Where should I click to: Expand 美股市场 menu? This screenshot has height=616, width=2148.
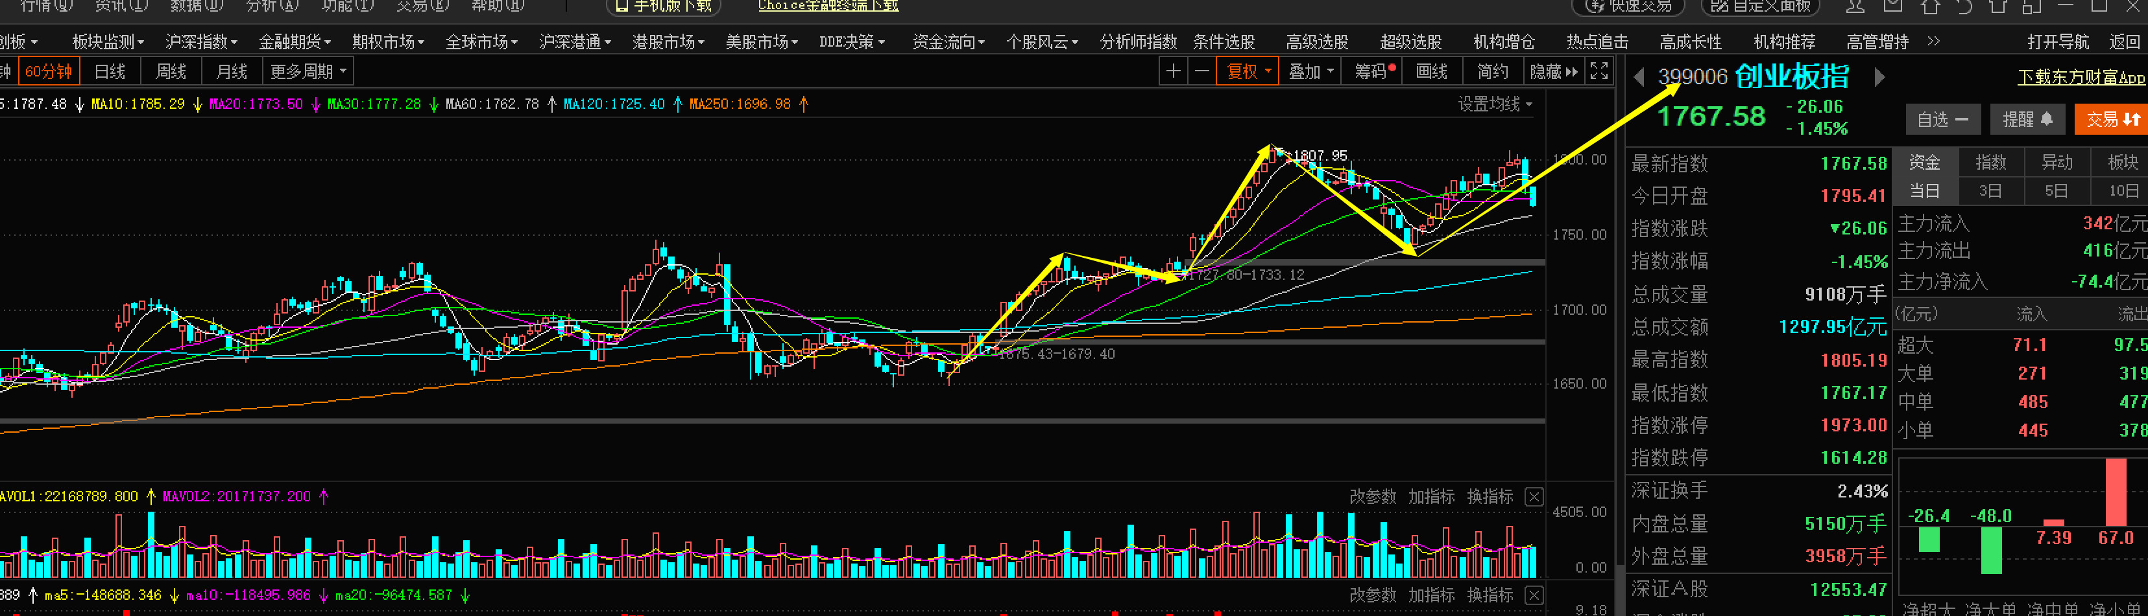(762, 41)
